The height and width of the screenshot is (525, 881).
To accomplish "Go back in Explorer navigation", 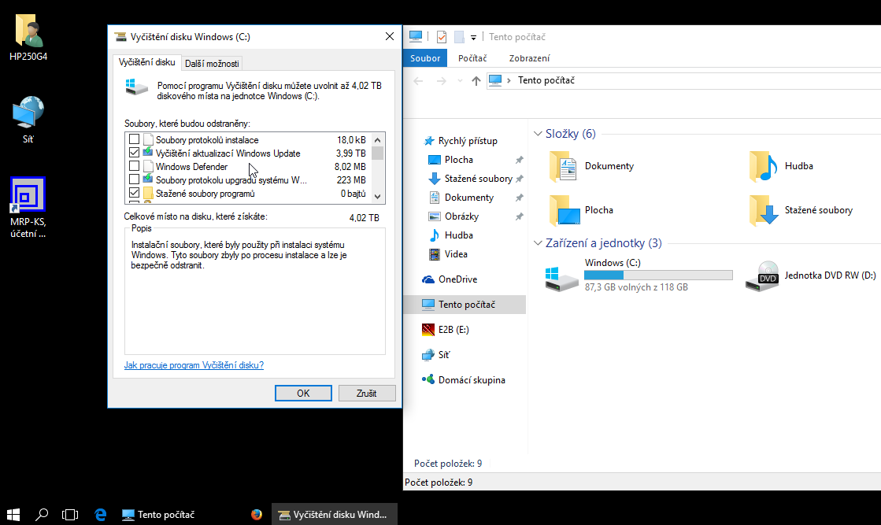I will pyautogui.click(x=418, y=81).
